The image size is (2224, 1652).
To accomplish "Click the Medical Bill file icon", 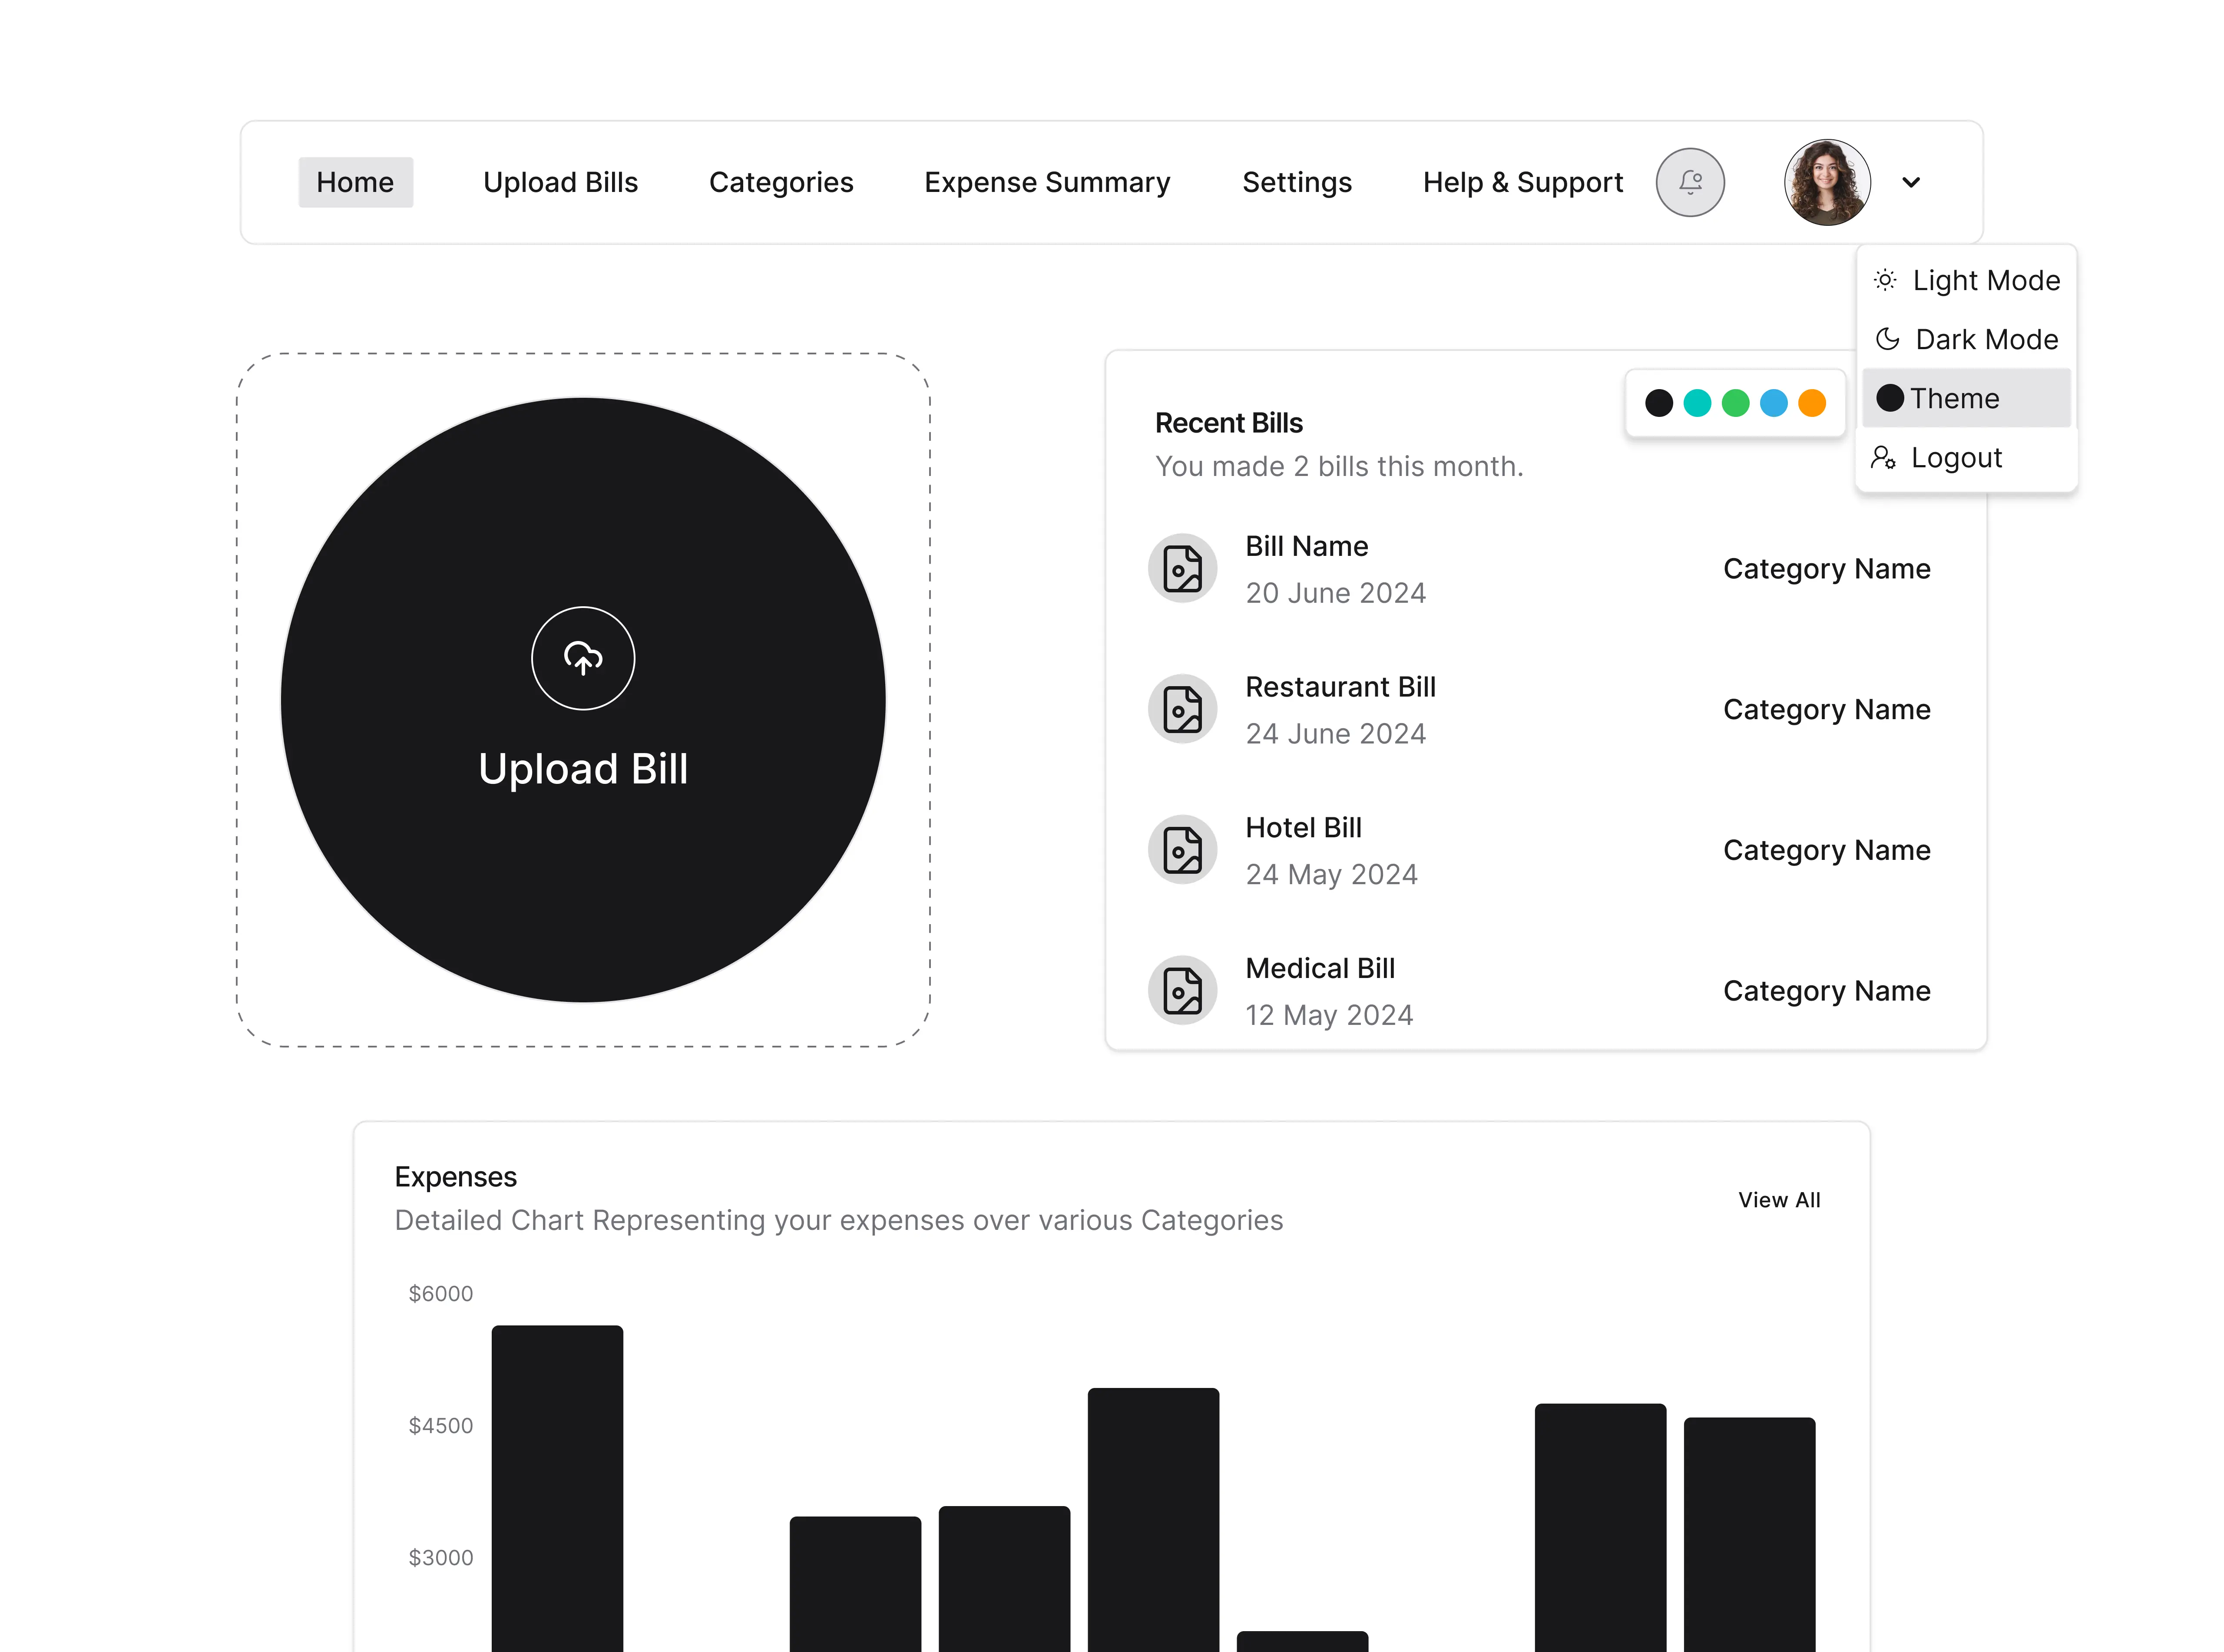I will point(1182,991).
